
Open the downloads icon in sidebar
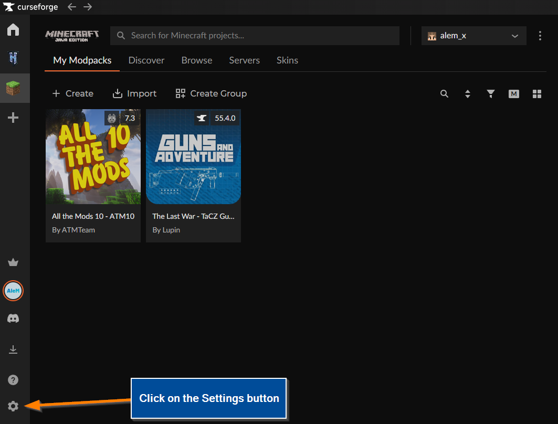click(13, 349)
